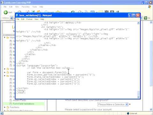Expand the Functions folder arrow
Screen dimensions: 153x115
point(5,107)
